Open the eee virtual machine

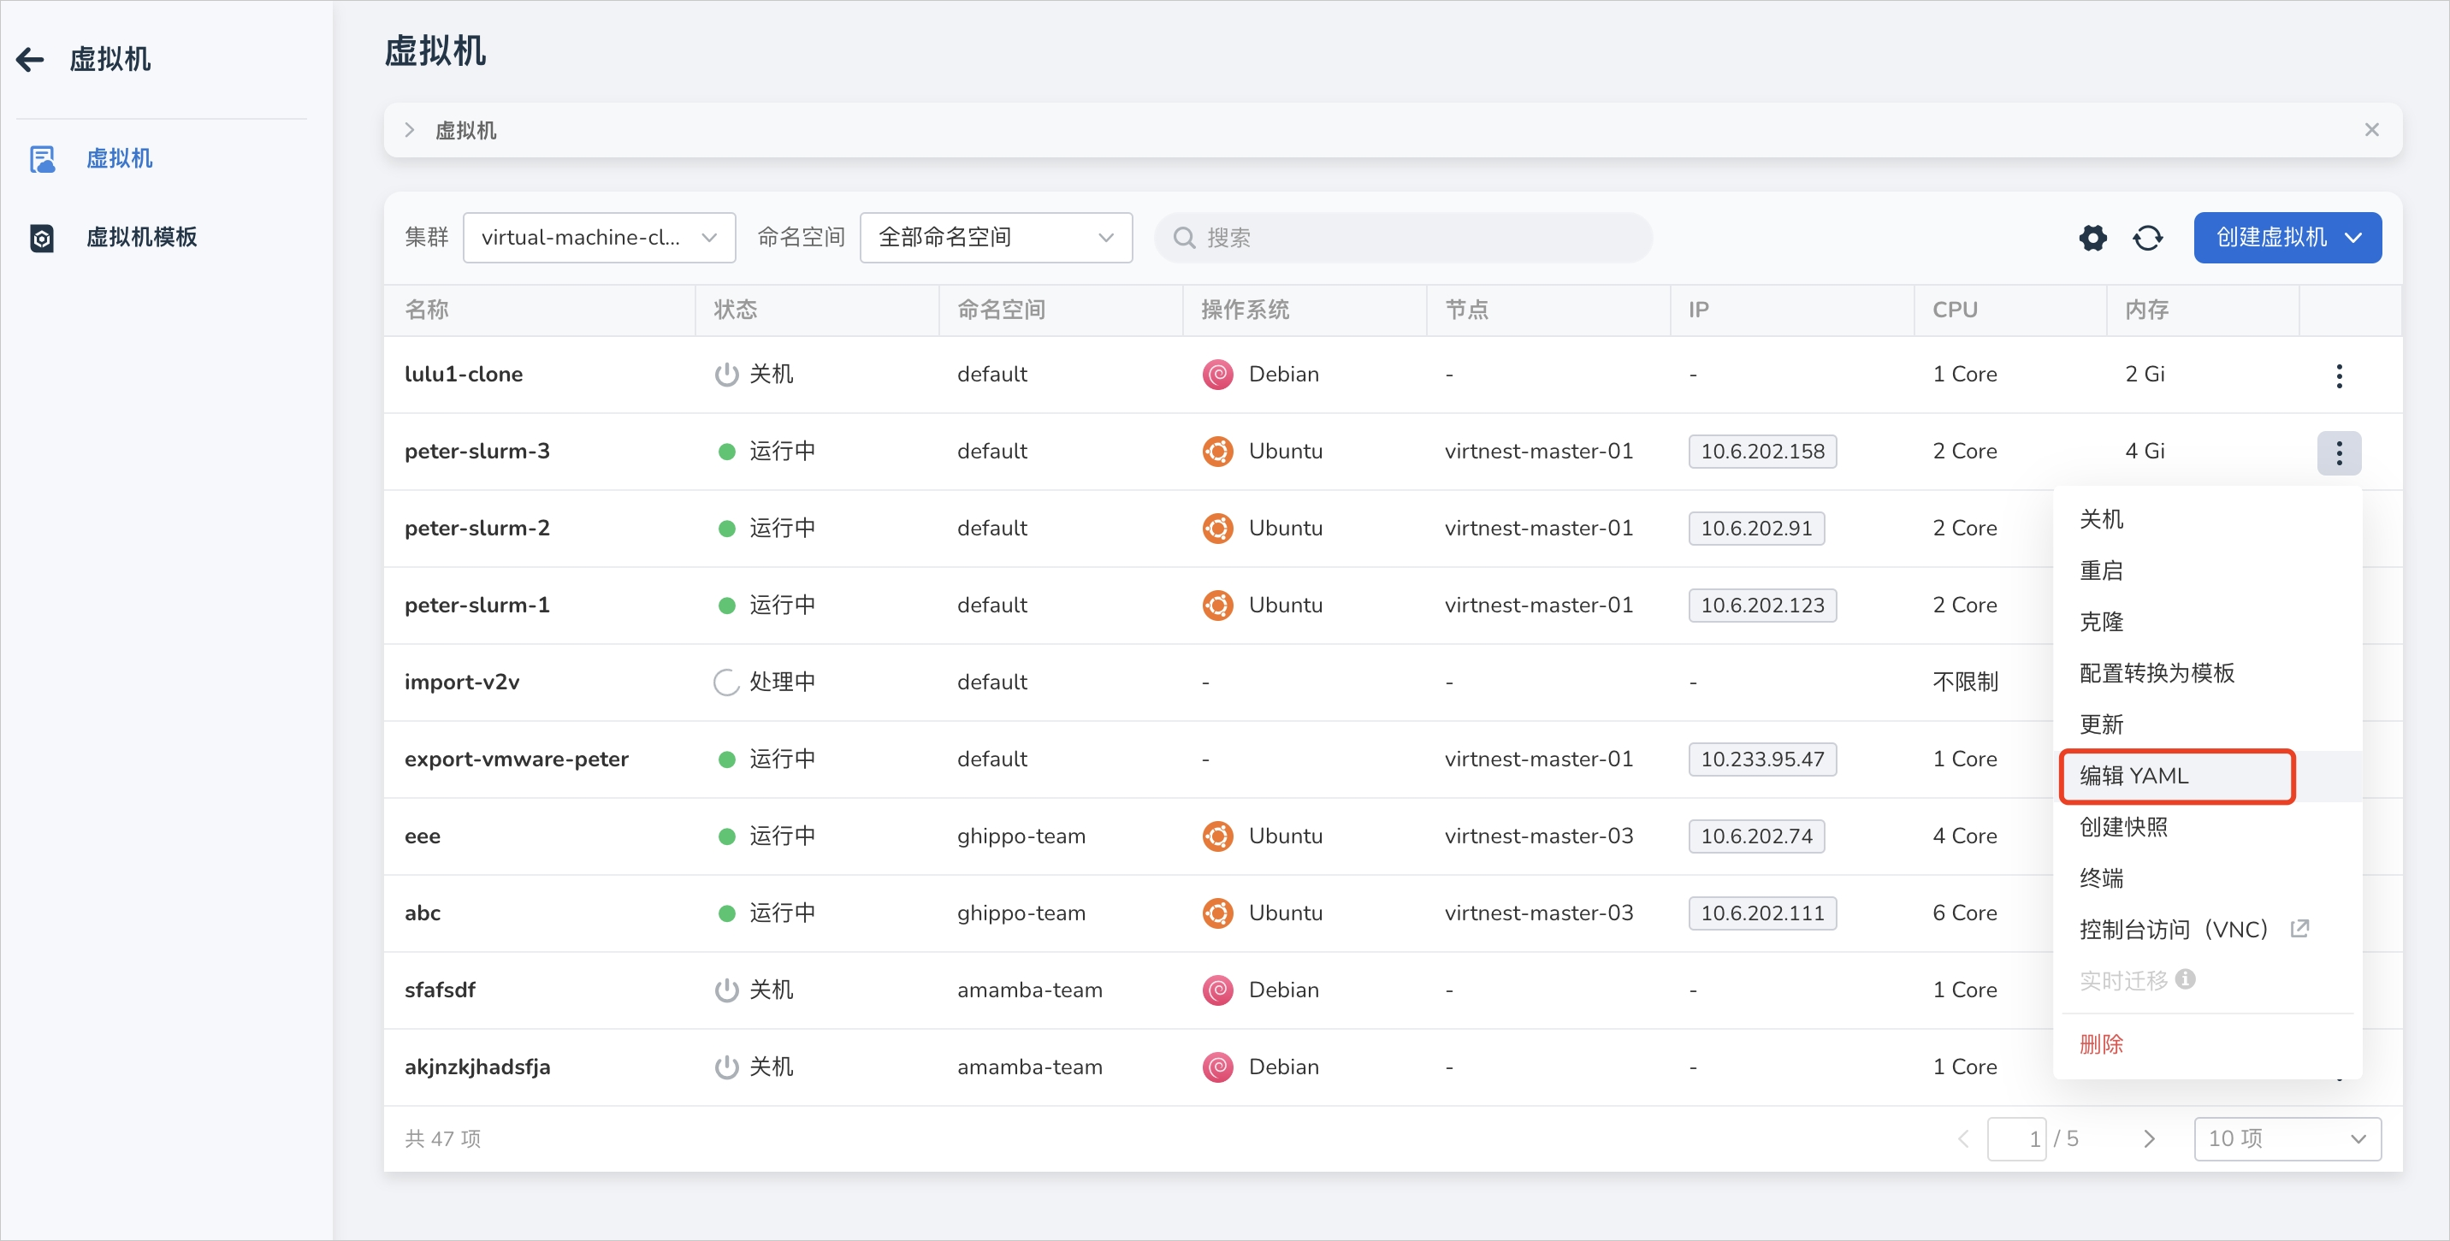click(423, 836)
